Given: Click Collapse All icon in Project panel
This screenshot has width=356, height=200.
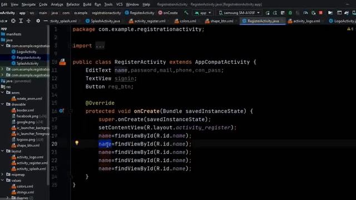Looking at the screenshot, I should (28, 21).
